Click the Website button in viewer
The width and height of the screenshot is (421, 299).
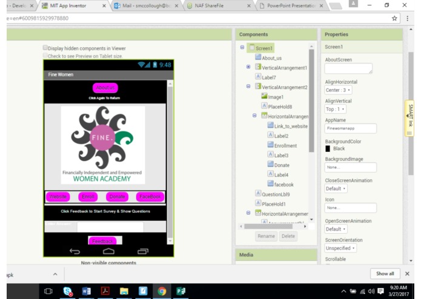(x=58, y=197)
